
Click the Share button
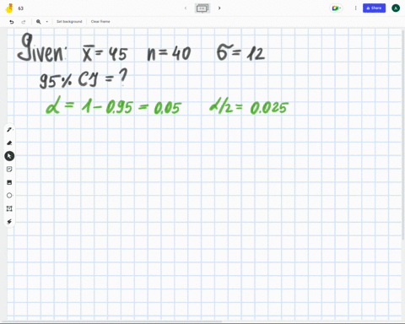[x=374, y=8]
